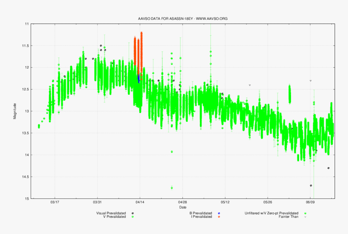The height and width of the screenshot is (234, 348).
Task: Click the black Visual Prevalidated legend marker
Action: (133, 213)
